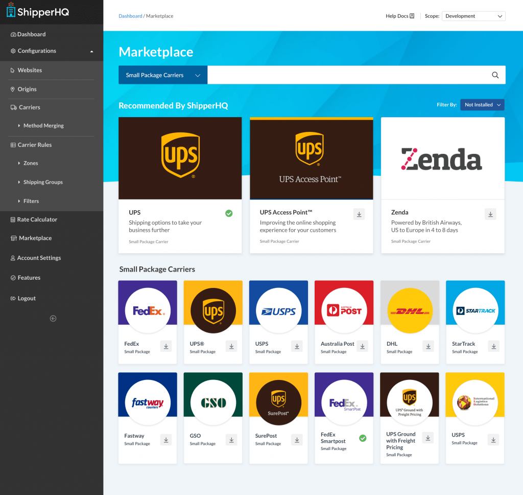Viewport: 523px width, 495px height.
Task: Install Zenda via its download icon
Action: [490, 214]
